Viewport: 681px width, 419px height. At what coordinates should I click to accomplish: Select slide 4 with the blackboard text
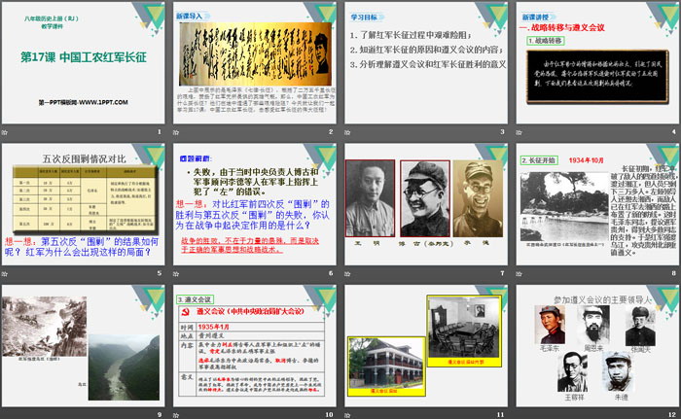tap(597, 63)
